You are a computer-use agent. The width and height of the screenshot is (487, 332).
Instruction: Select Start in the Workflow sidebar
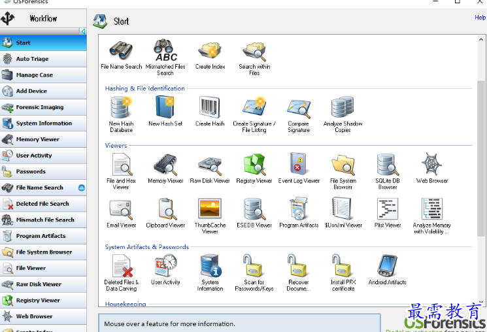pyautogui.click(x=43, y=42)
